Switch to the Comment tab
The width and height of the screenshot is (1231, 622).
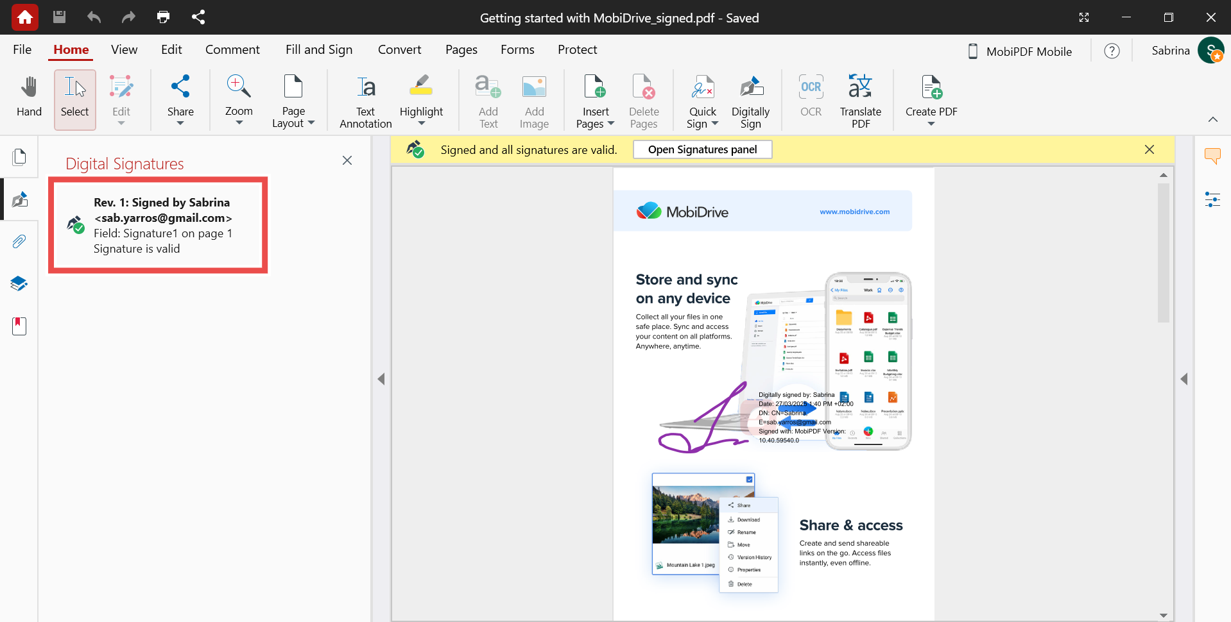point(232,49)
